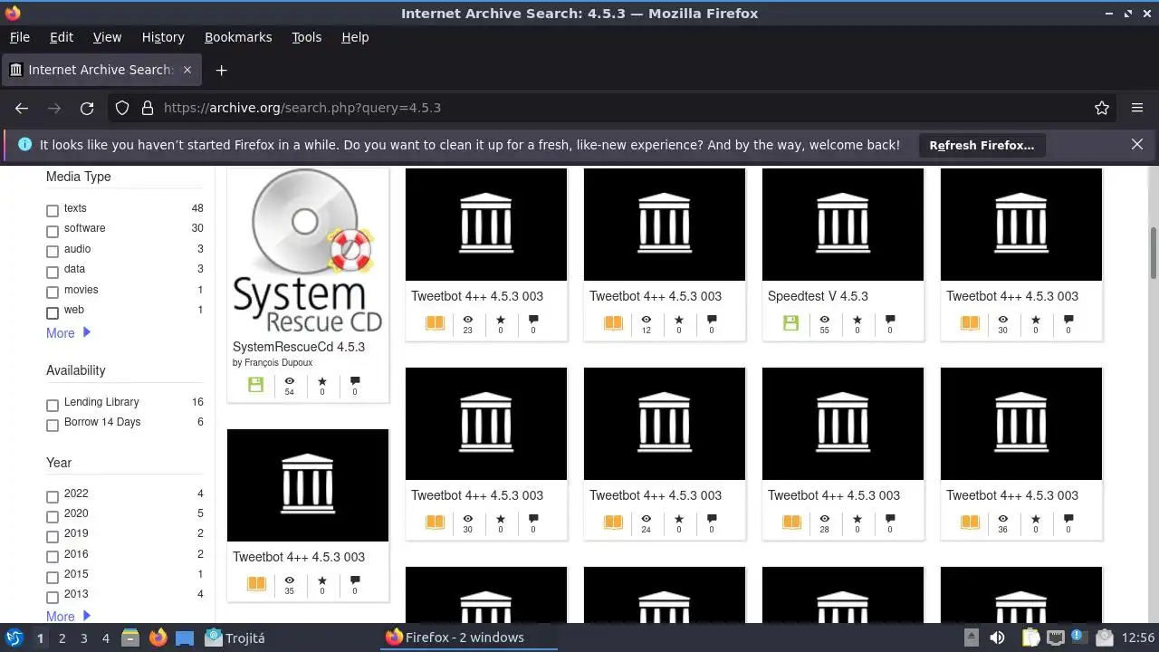Open the Tools menu
The width and height of the screenshot is (1159, 652).
tap(307, 37)
